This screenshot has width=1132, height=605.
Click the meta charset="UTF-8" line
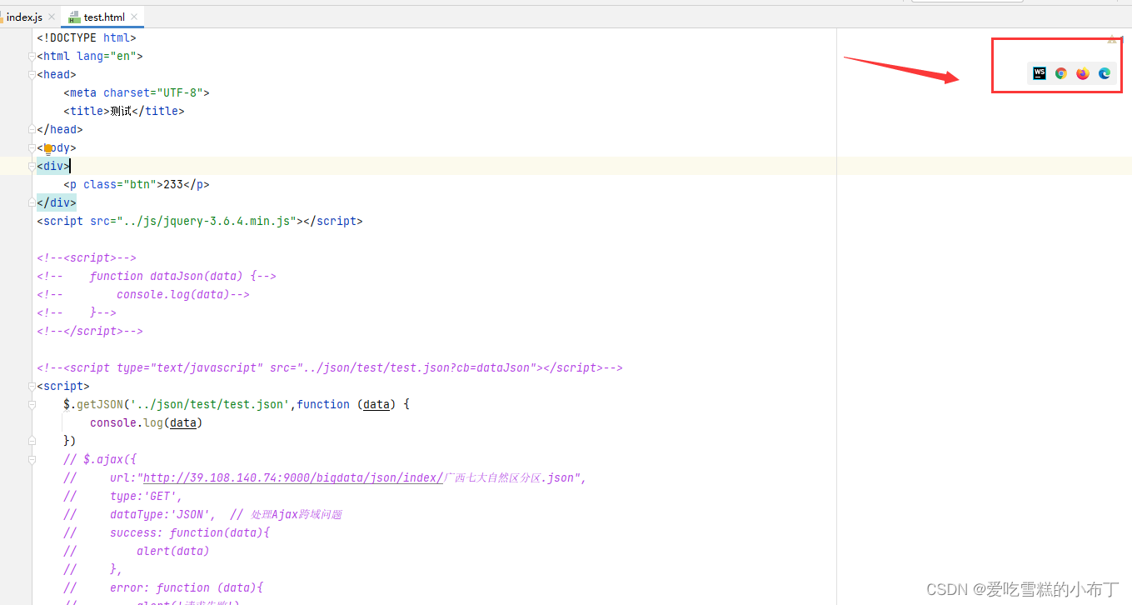click(137, 93)
